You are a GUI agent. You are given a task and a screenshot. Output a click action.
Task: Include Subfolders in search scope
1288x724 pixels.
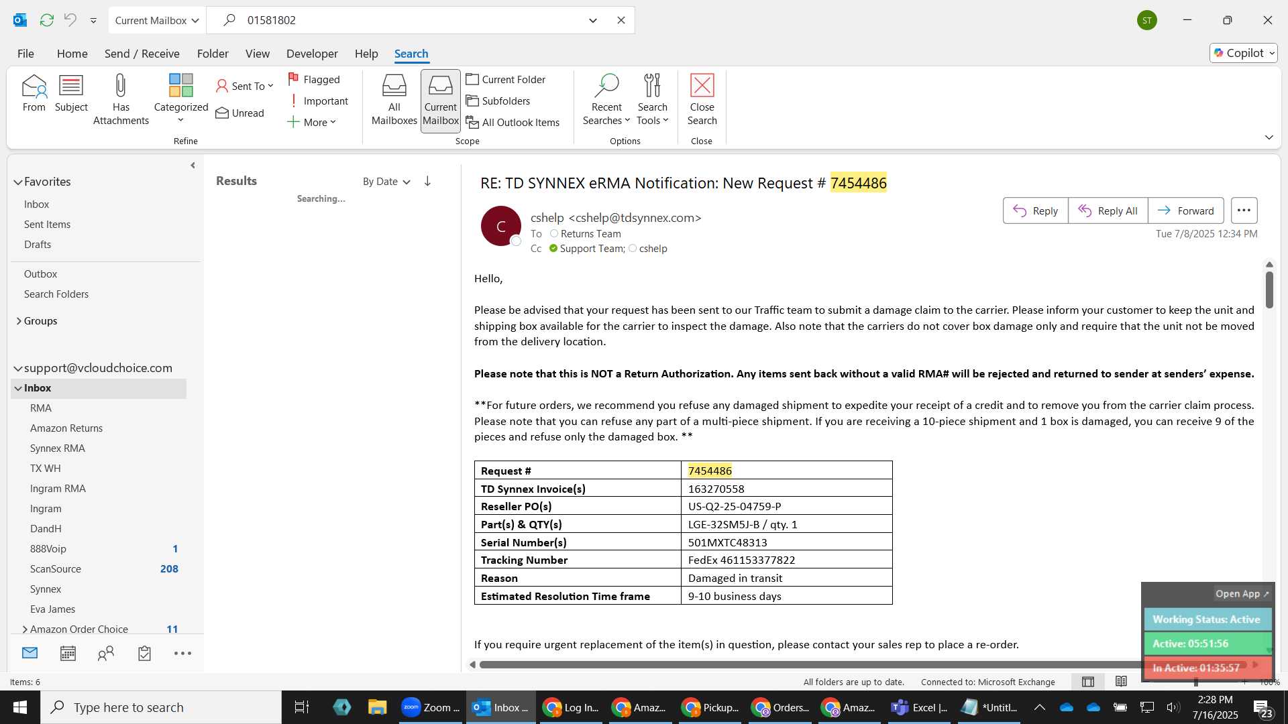(498, 101)
